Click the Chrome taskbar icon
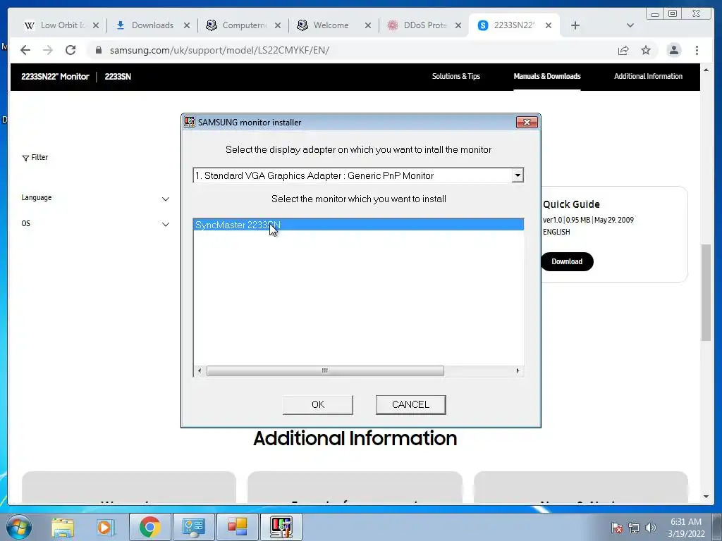Image resolution: width=722 pixels, height=541 pixels. pos(149,527)
